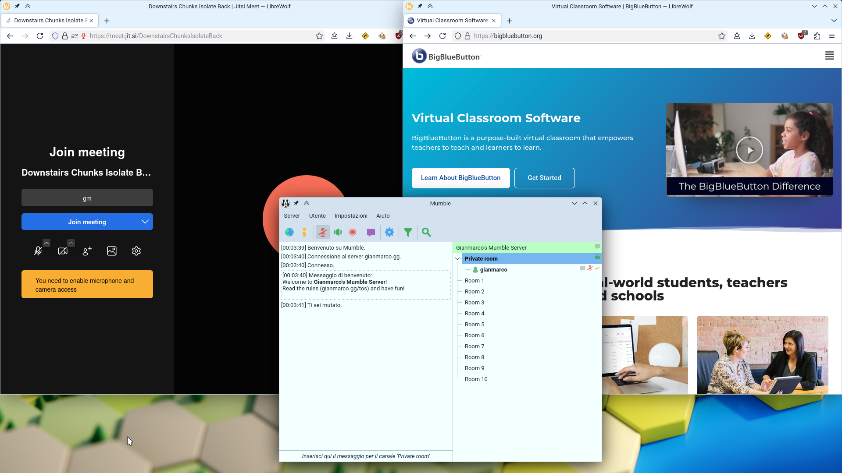Select the Downstairs Chunks Isolate tab
The width and height of the screenshot is (842, 473).
[50, 21]
